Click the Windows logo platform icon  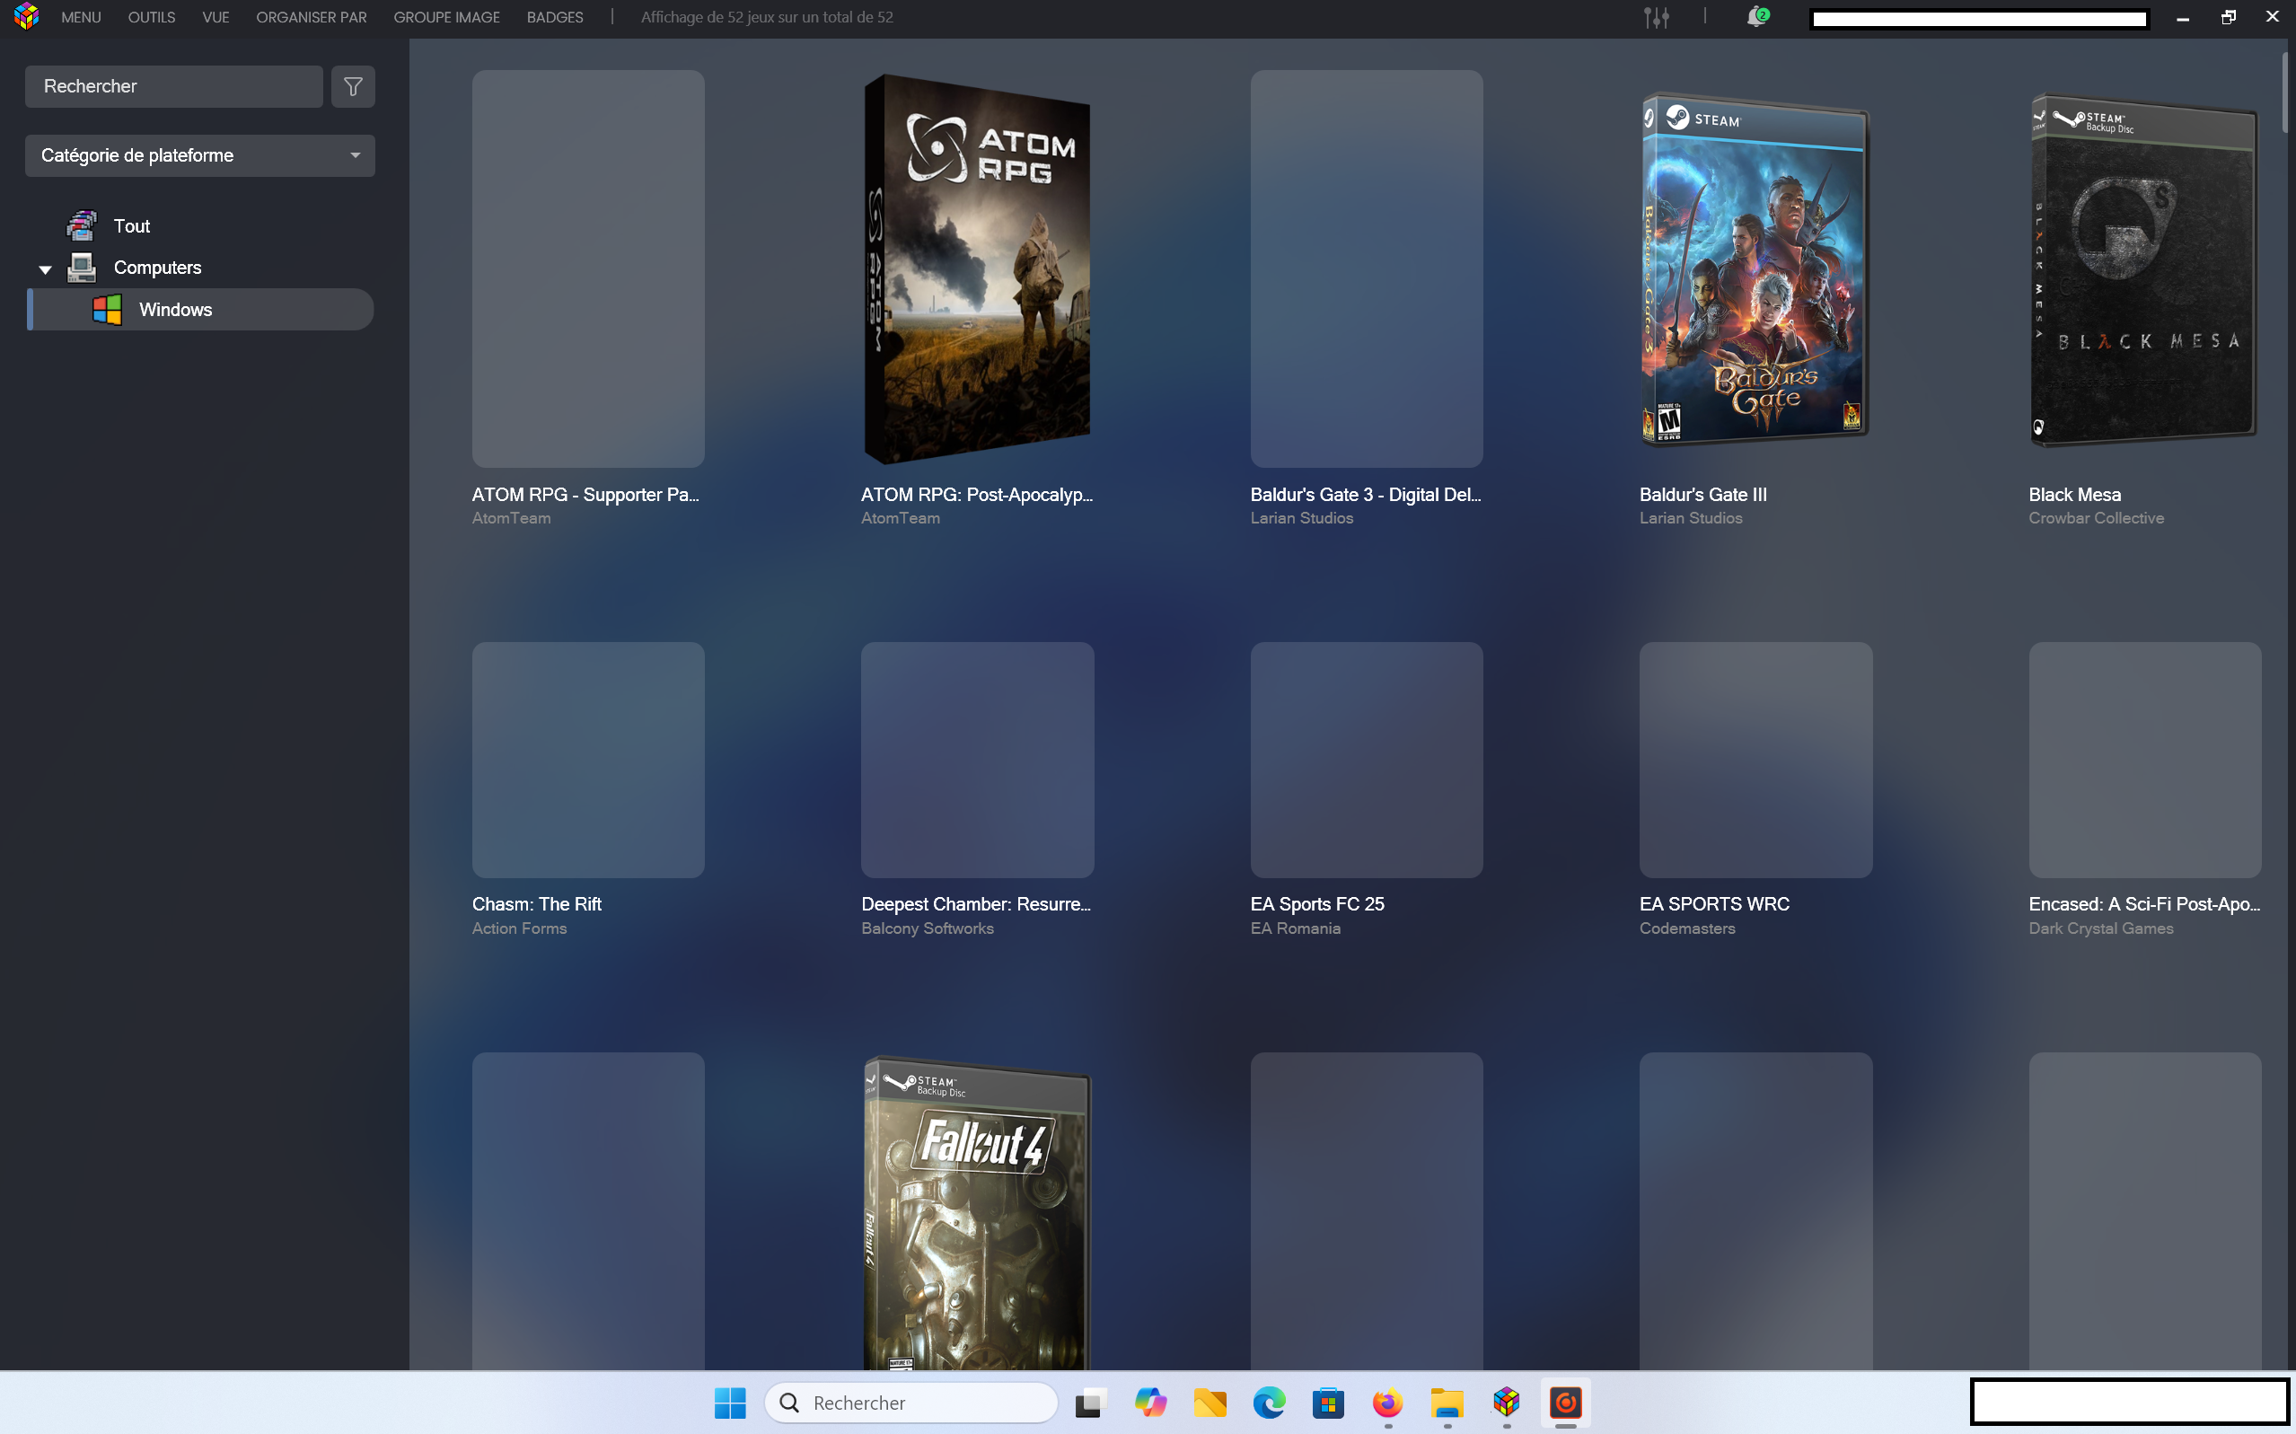[107, 309]
